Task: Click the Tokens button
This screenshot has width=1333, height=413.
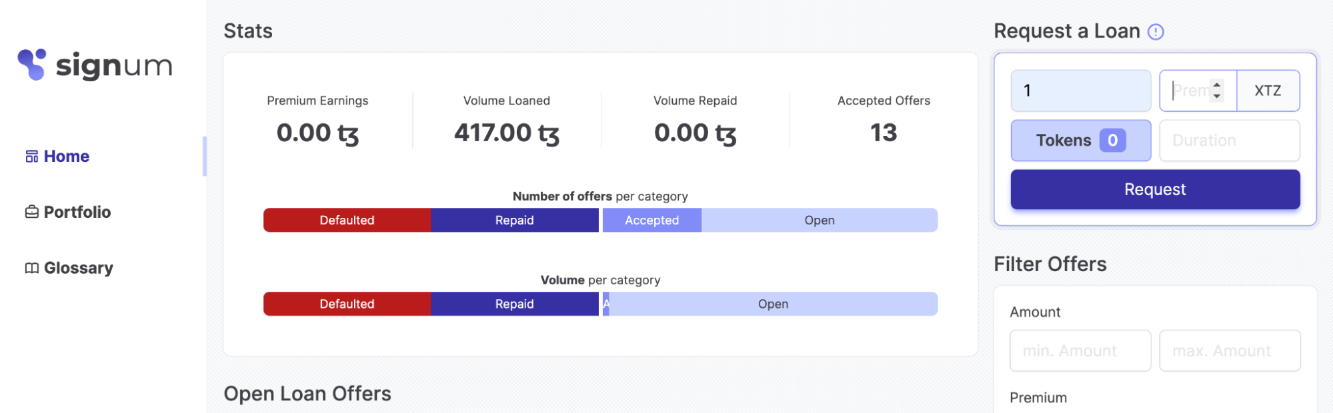Action: (x=1080, y=141)
